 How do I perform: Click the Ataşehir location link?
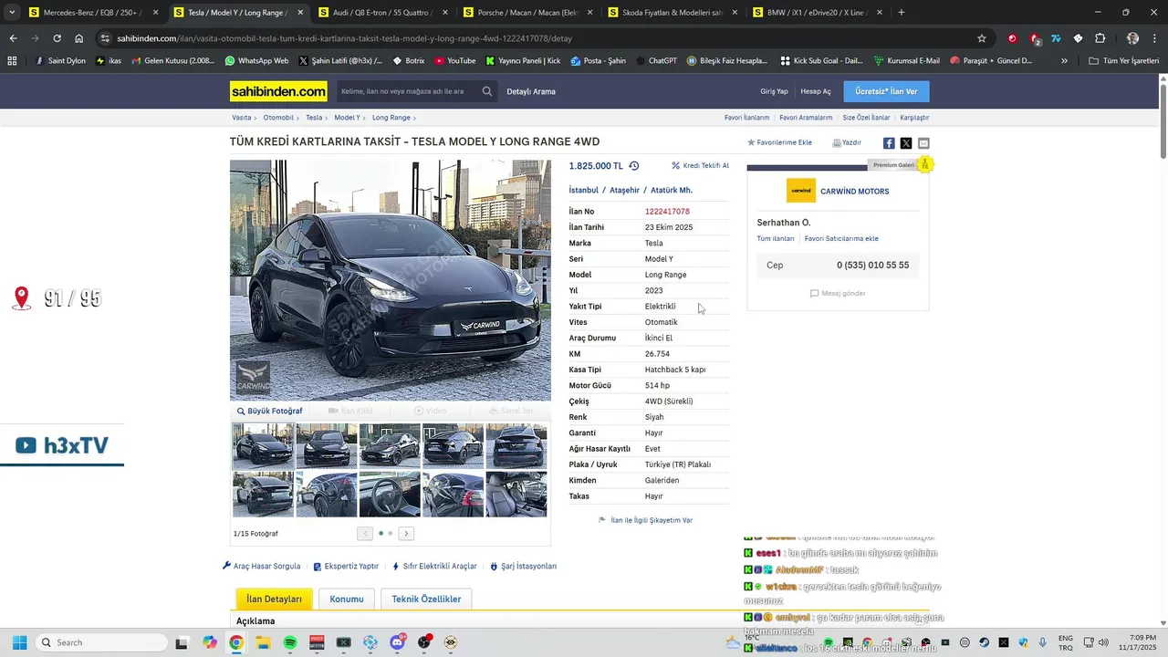click(625, 190)
